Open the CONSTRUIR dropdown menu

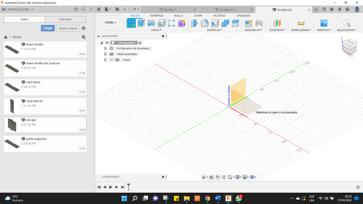coord(277,30)
